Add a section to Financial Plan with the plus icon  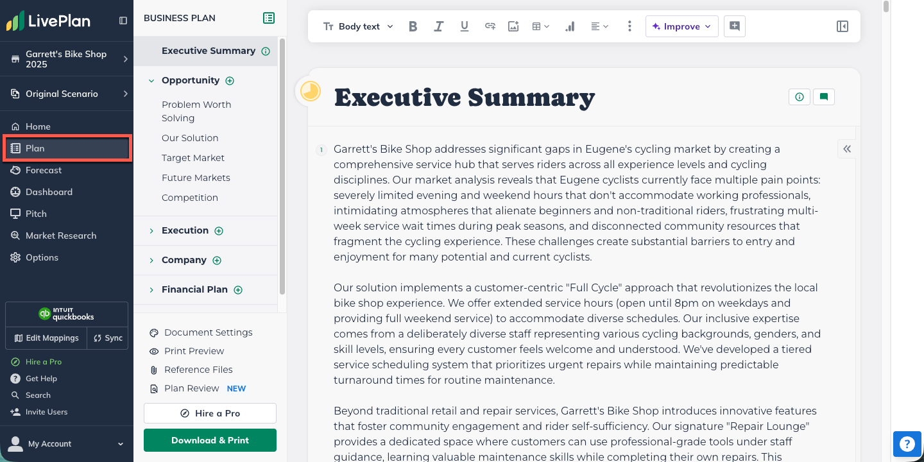click(x=238, y=290)
